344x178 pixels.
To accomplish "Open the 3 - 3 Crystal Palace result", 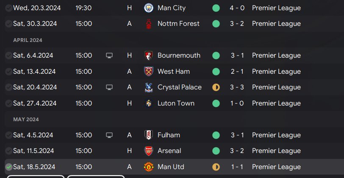I will tap(237, 87).
